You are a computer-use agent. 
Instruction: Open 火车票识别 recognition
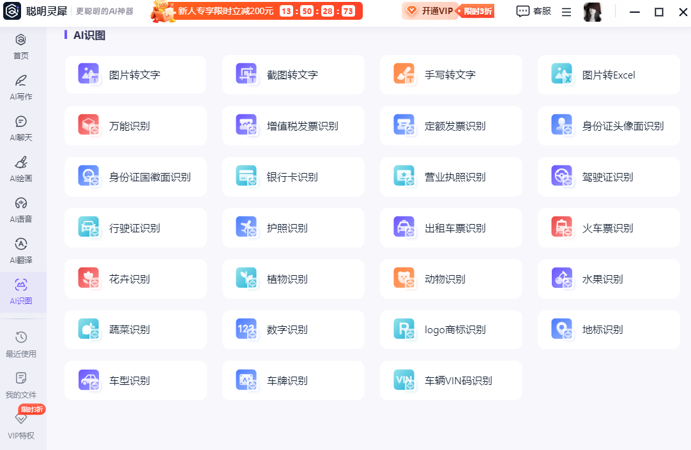609,228
